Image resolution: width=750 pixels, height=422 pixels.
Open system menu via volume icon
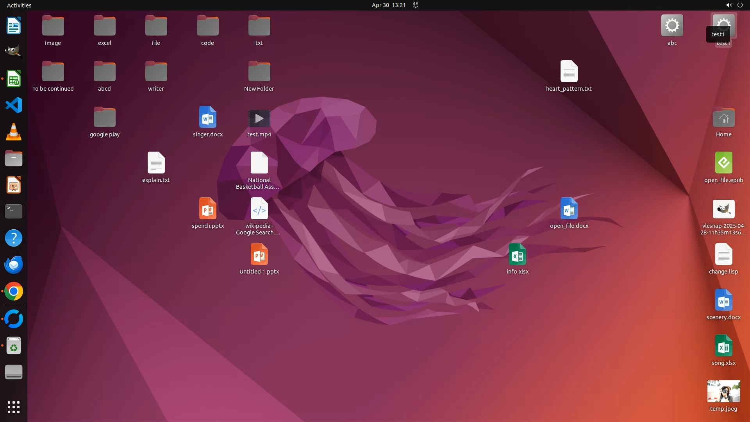(729, 5)
